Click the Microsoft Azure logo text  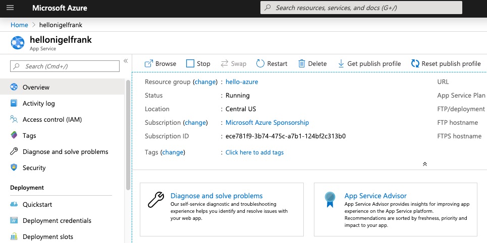[60, 8]
